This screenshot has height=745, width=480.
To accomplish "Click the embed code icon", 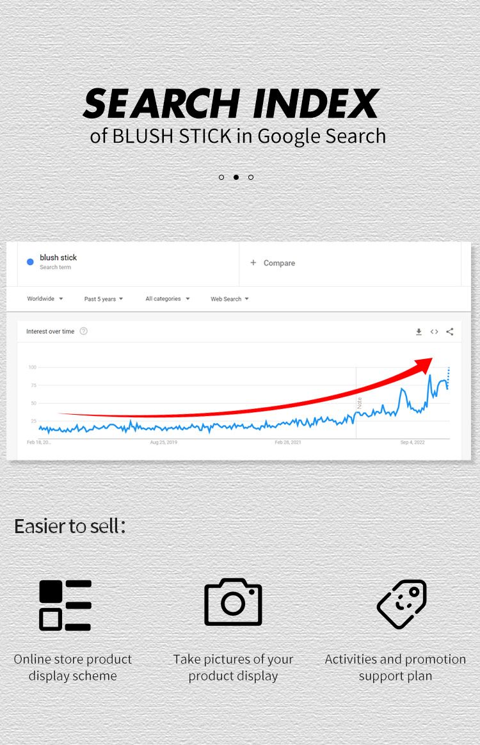I will tap(434, 332).
